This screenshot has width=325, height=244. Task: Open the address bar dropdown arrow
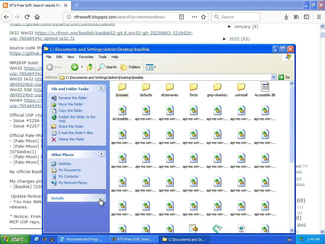point(273,77)
